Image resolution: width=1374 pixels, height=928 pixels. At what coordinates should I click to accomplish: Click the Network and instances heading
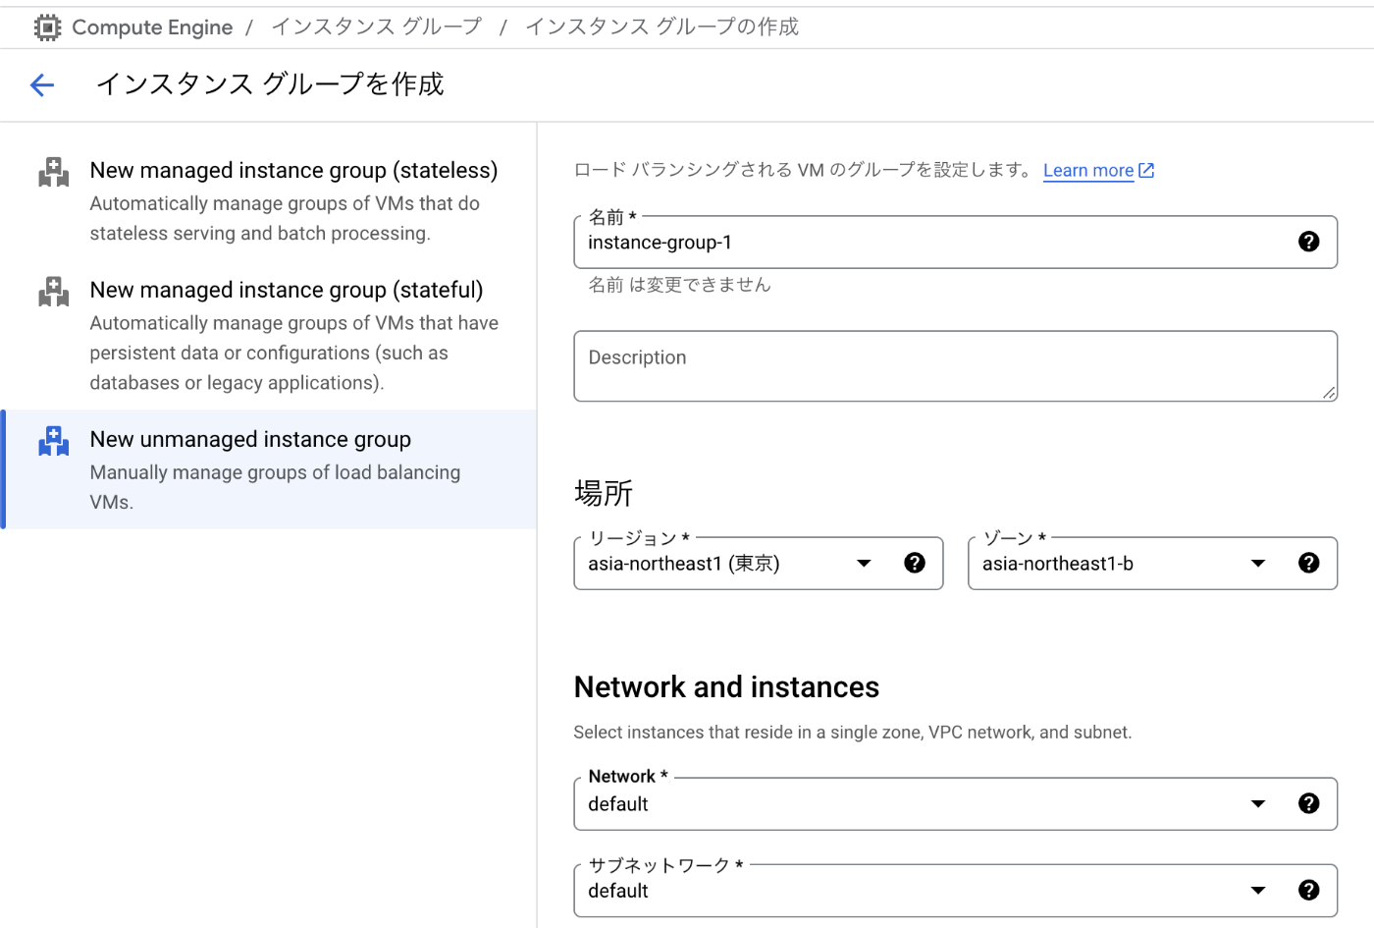tap(726, 687)
